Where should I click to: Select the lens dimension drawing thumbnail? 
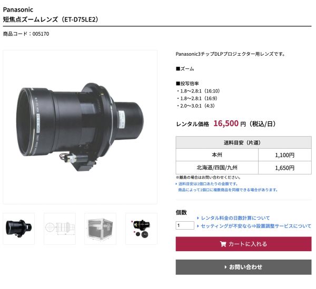point(60,229)
